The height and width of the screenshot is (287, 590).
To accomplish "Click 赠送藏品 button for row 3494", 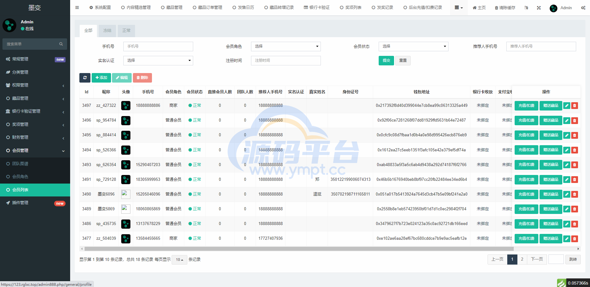I will [x=551, y=150].
